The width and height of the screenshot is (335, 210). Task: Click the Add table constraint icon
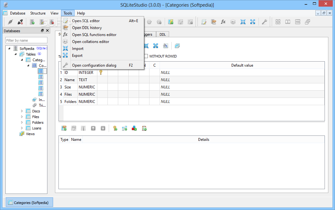point(64,128)
